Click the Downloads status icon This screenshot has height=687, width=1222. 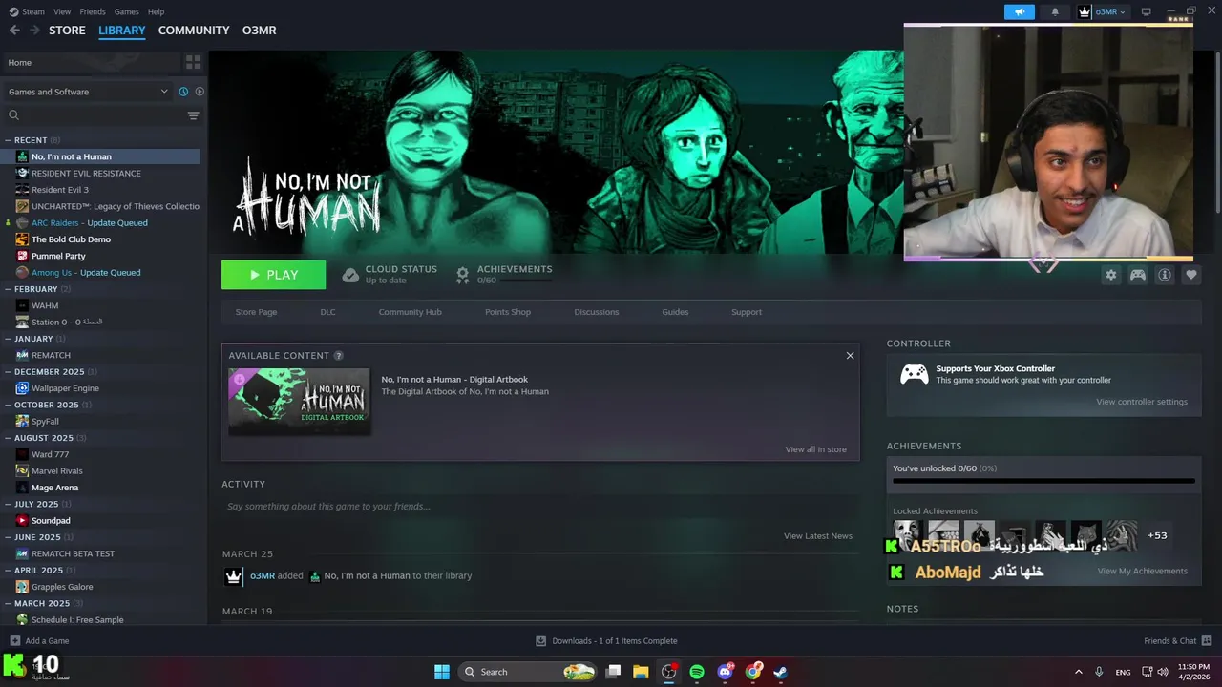[540, 641]
